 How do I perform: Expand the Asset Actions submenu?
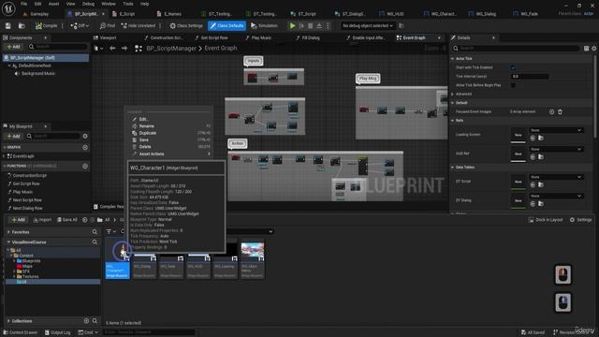point(170,154)
